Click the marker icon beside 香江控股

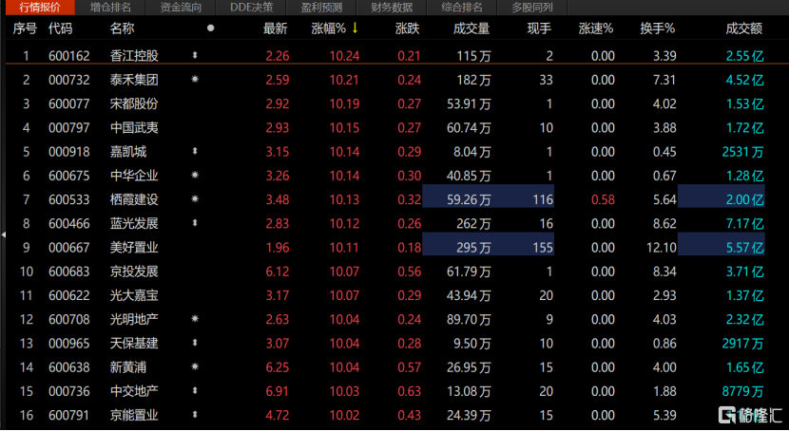coord(195,55)
